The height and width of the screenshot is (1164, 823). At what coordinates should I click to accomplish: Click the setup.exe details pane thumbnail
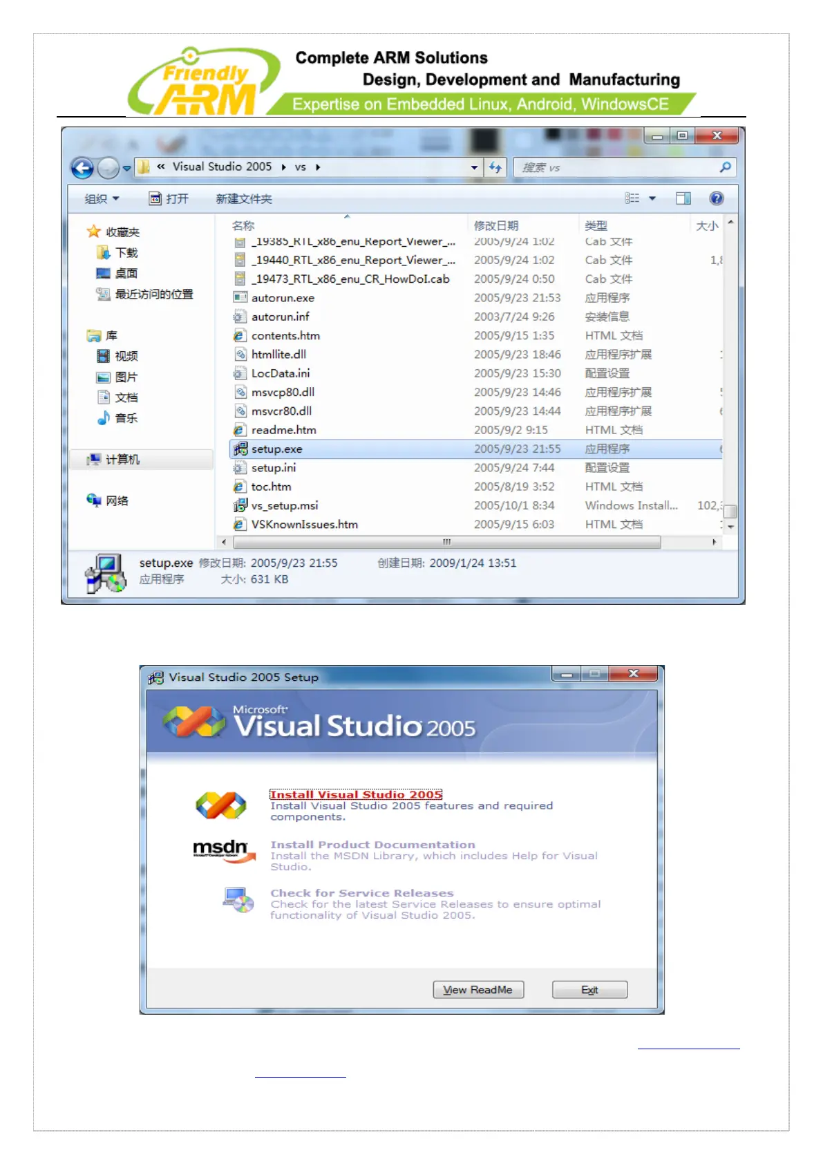click(106, 573)
